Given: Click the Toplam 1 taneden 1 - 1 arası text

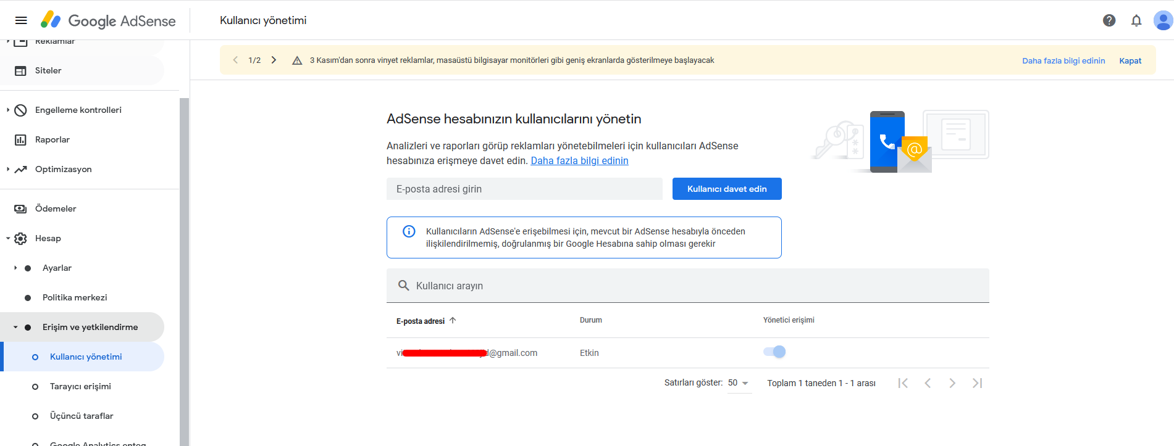Looking at the screenshot, I should coord(821,383).
